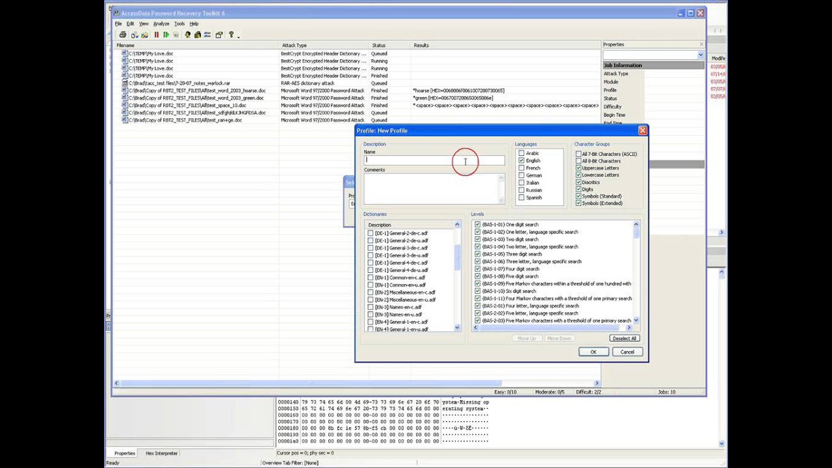The image size is (832, 468).
Task: Open the Edit menu
Action: coord(130,24)
